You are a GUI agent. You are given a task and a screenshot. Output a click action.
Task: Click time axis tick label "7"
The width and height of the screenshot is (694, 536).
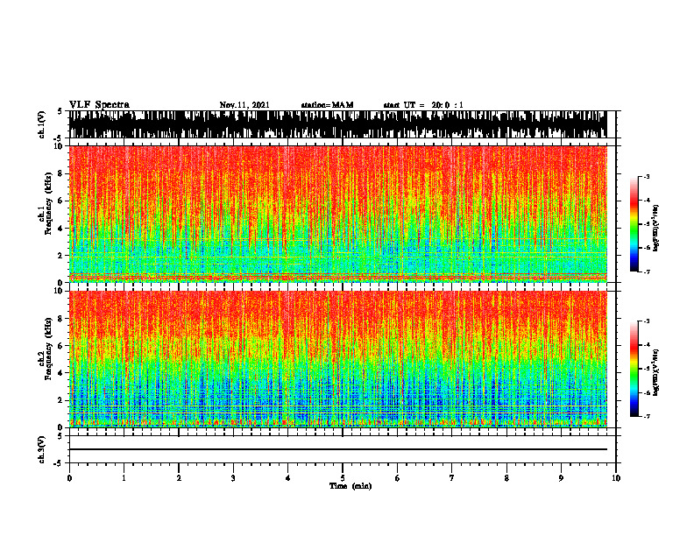pos(452,478)
